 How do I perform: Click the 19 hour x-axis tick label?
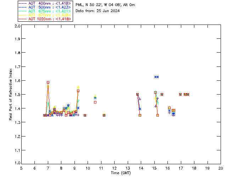[x=207, y=168]
